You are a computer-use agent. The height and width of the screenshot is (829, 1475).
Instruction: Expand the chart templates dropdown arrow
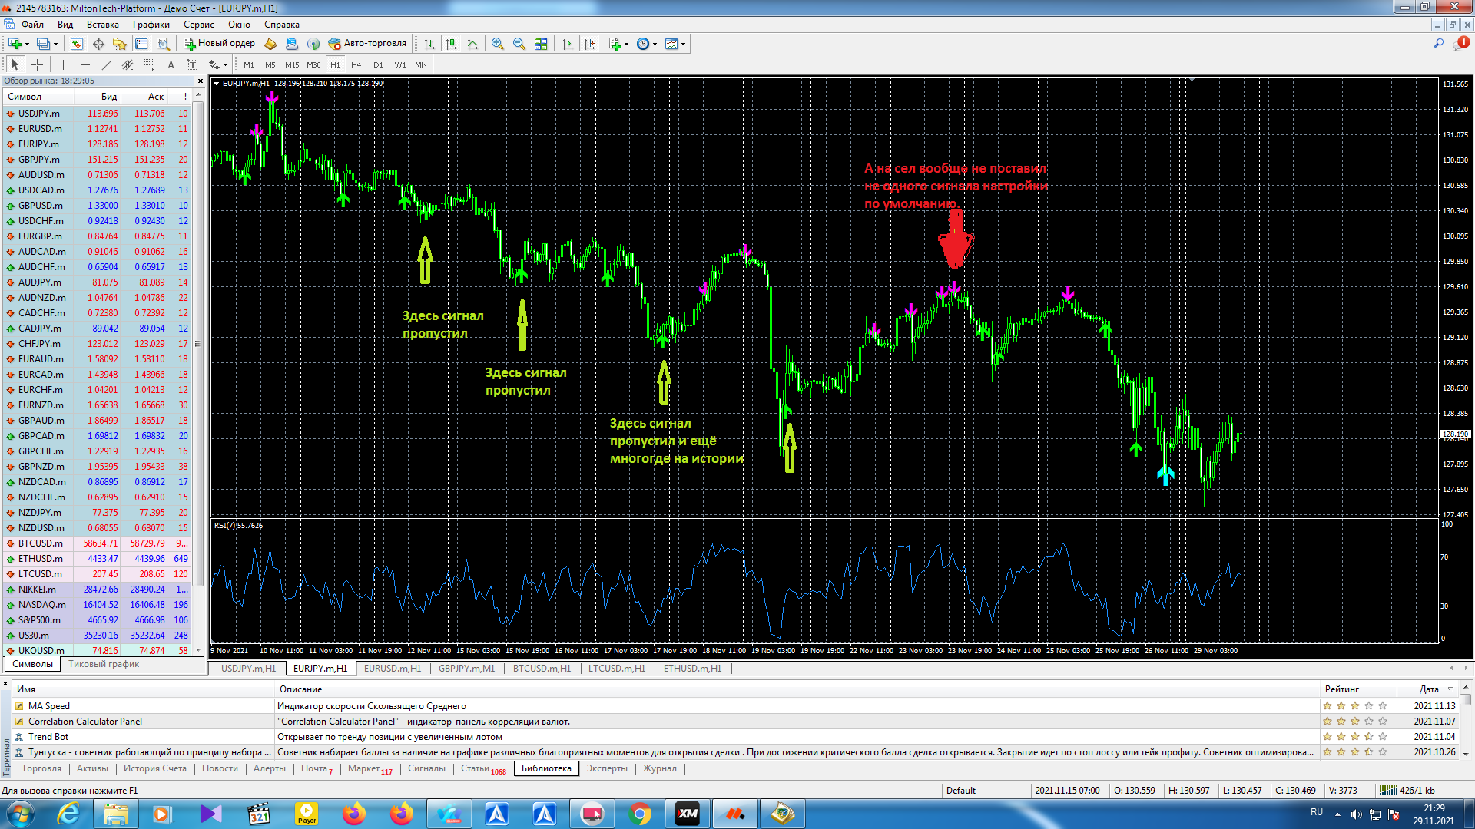tap(683, 44)
